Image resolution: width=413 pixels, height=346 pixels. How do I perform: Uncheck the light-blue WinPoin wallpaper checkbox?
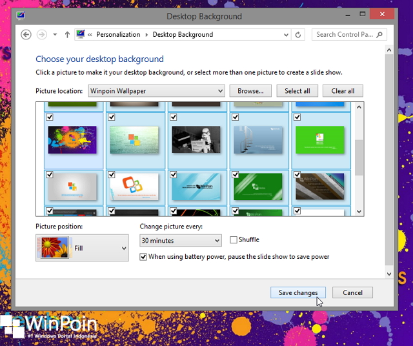pos(174,174)
